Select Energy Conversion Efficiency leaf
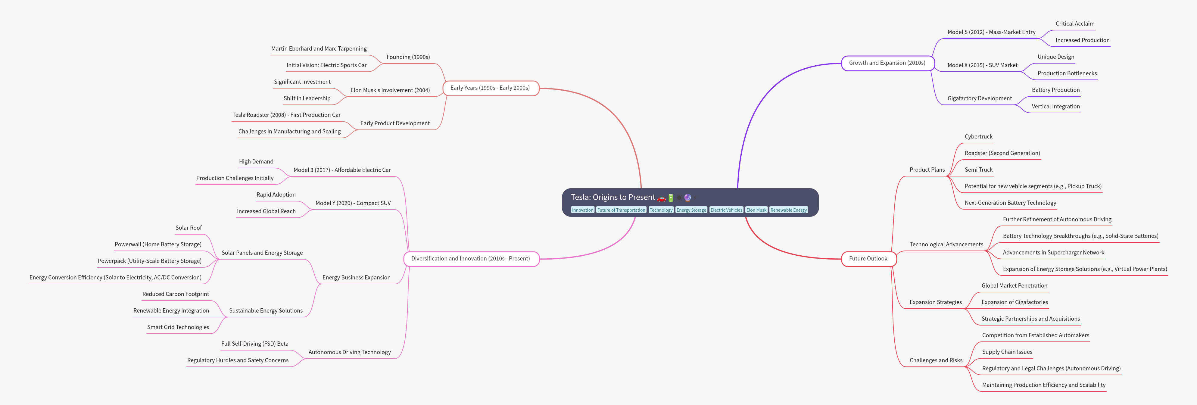The width and height of the screenshot is (1197, 405). [x=115, y=278]
